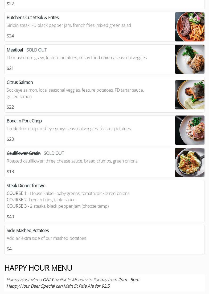Click the struck-through Meatloaf item name
Screen dimensions: 209x294
15,50
